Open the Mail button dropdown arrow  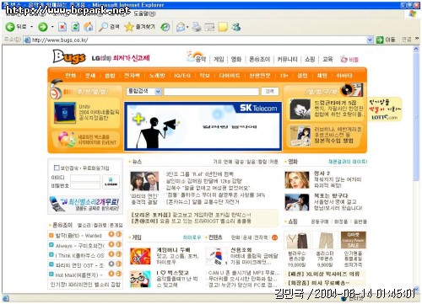point(187,27)
